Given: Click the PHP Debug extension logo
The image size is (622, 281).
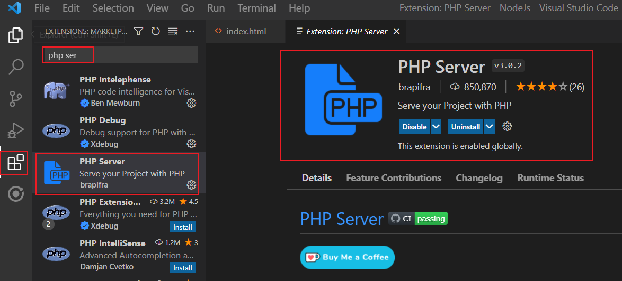Looking at the screenshot, I should point(56,131).
